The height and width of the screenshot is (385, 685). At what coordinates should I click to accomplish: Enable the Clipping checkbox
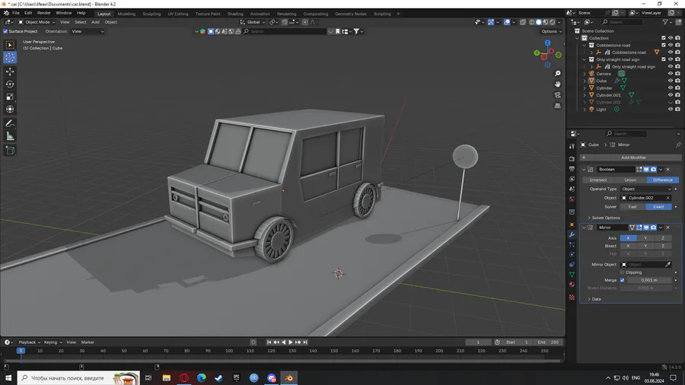click(622, 272)
